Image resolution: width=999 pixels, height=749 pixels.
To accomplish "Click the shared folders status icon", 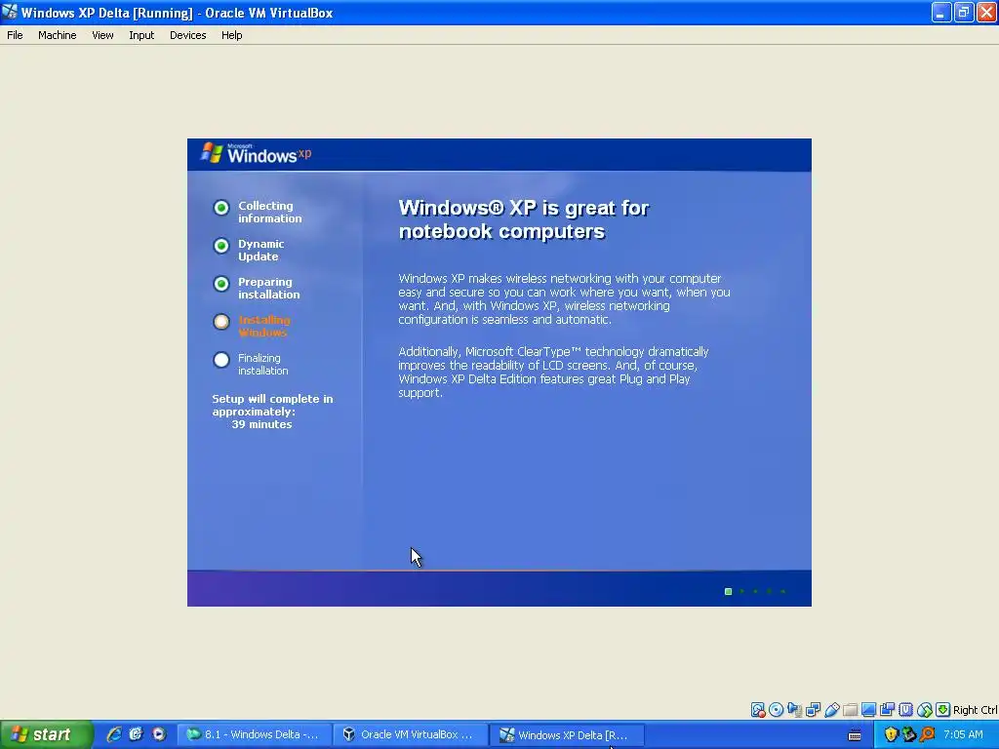I will coord(850,710).
